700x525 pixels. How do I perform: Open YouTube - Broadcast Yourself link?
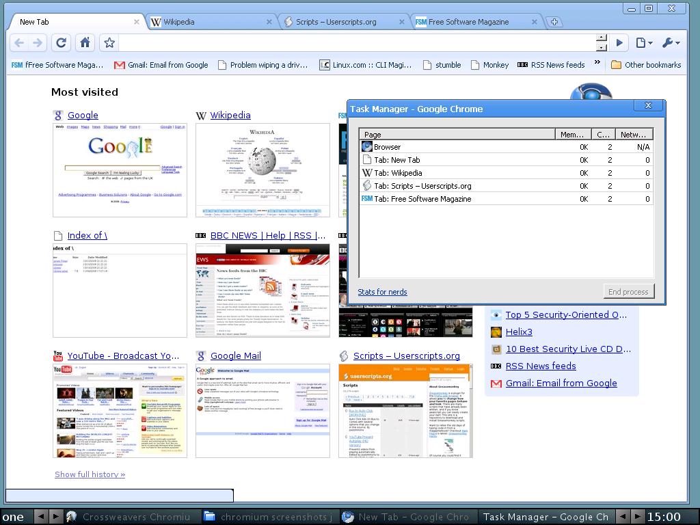click(x=123, y=355)
